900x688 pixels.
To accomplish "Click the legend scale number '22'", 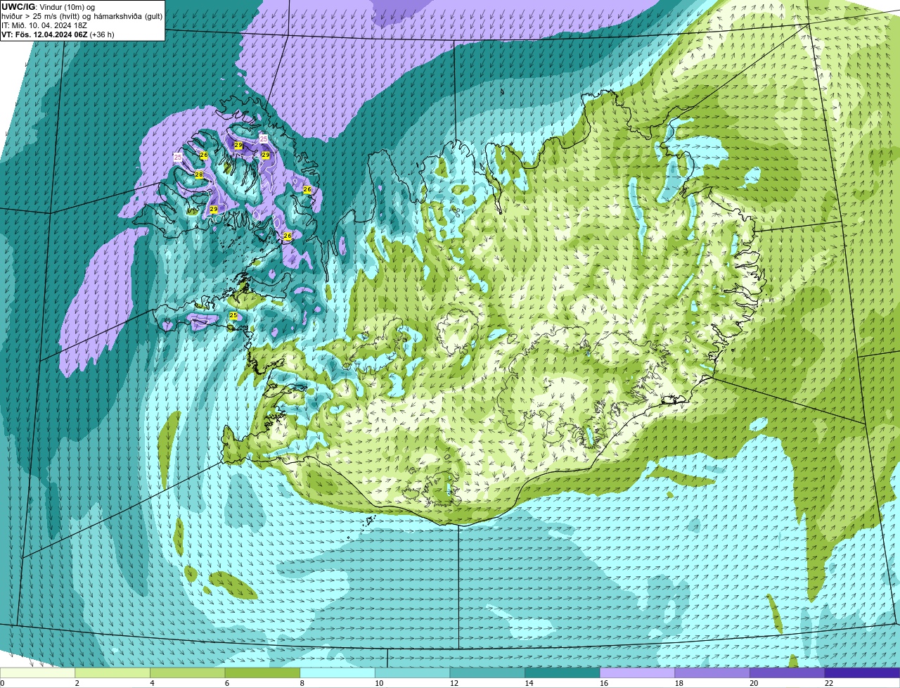I will click(x=829, y=683).
